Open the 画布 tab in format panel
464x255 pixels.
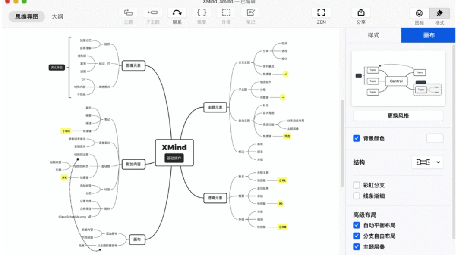(x=429, y=35)
